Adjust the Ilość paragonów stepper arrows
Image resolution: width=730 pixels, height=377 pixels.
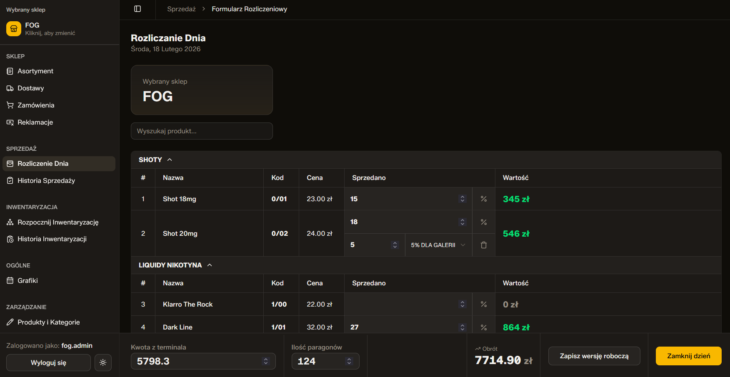pos(349,361)
